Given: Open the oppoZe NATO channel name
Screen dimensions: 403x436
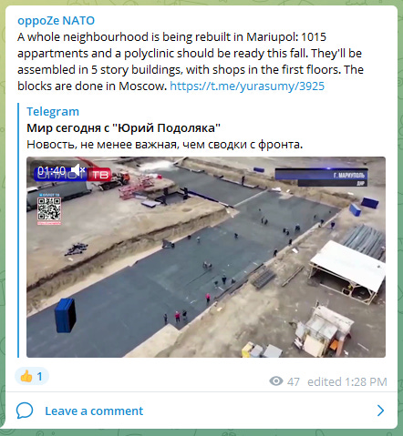Looking at the screenshot, I should [56, 21].
